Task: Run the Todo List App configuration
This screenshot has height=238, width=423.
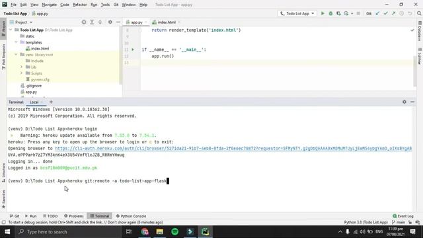Action: coord(323,13)
